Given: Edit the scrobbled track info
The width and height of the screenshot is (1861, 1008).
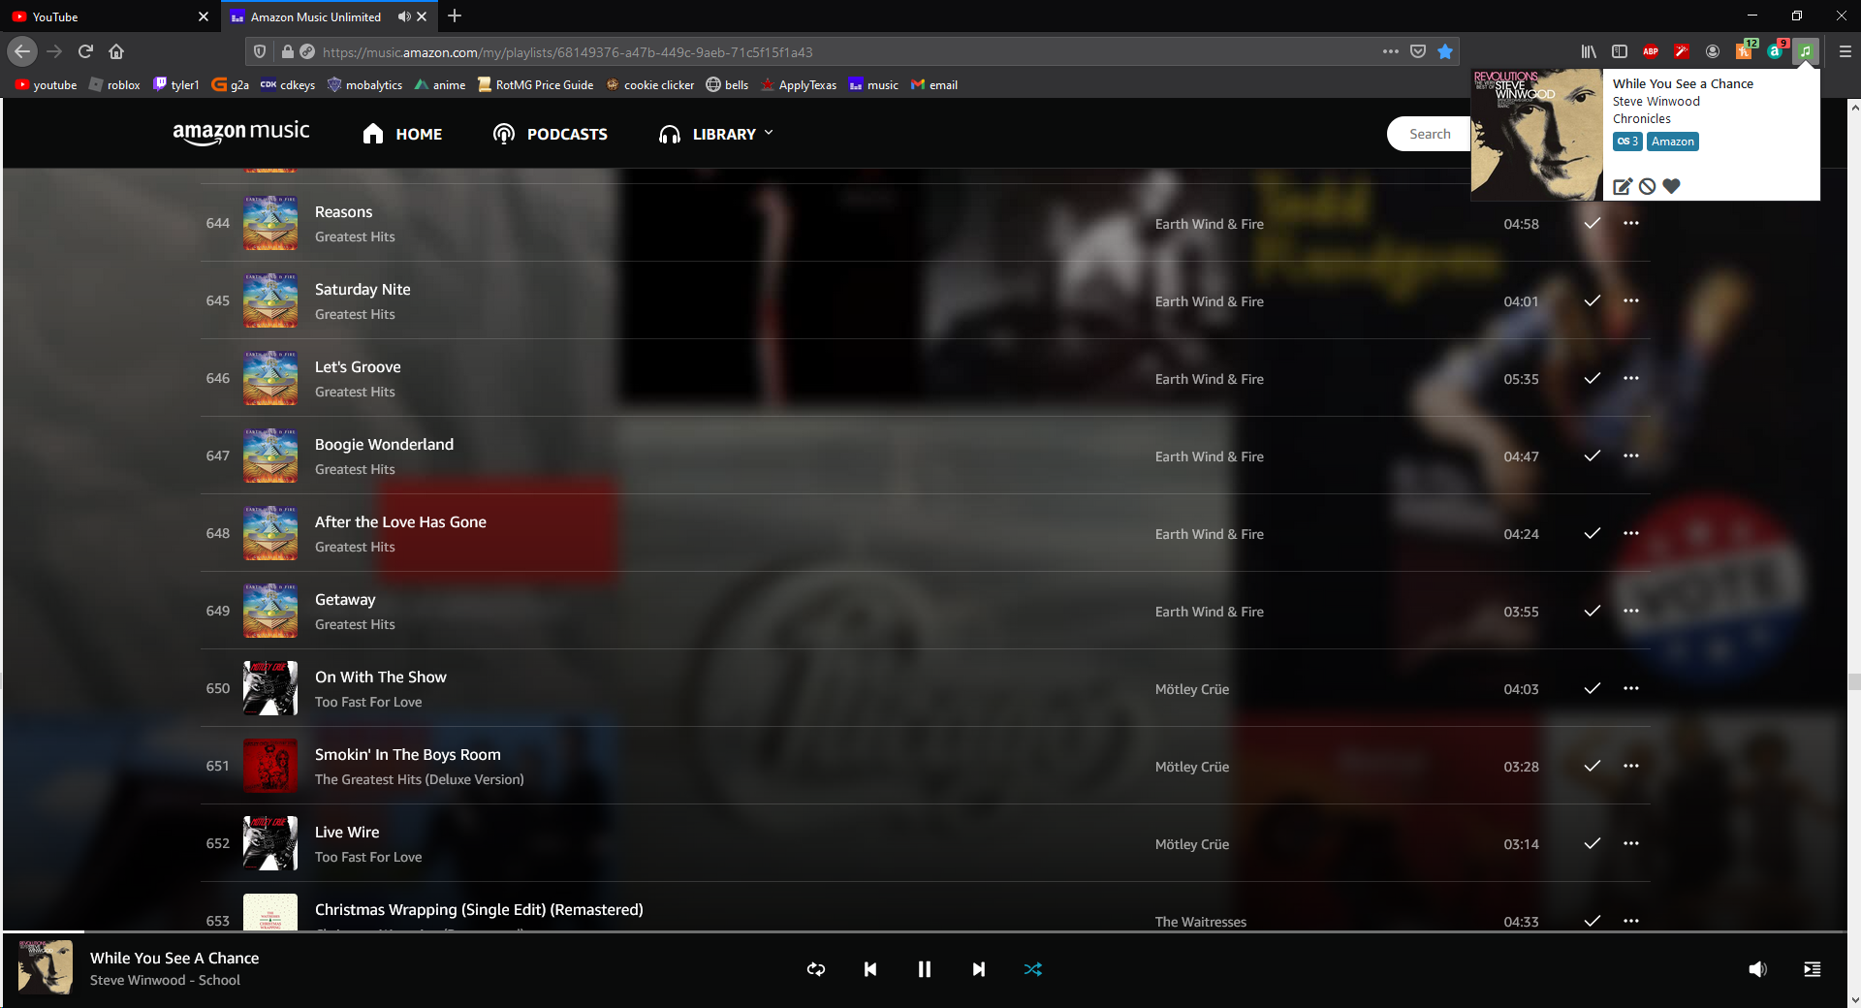Looking at the screenshot, I should point(1623,186).
